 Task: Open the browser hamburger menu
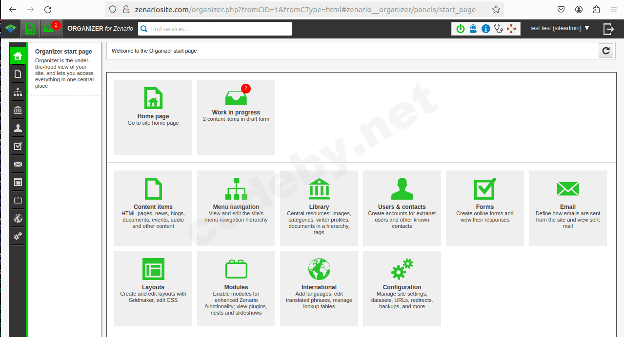pyautogui.click(x=614, y=9)
